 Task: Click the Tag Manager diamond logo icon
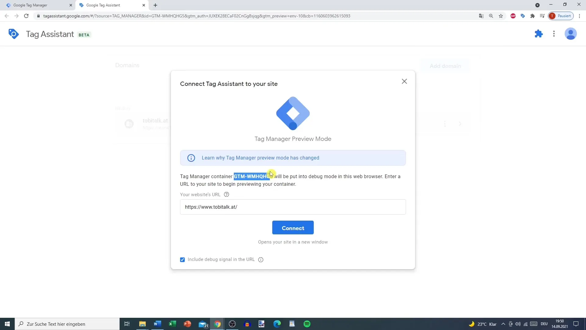tap(293, 113)
